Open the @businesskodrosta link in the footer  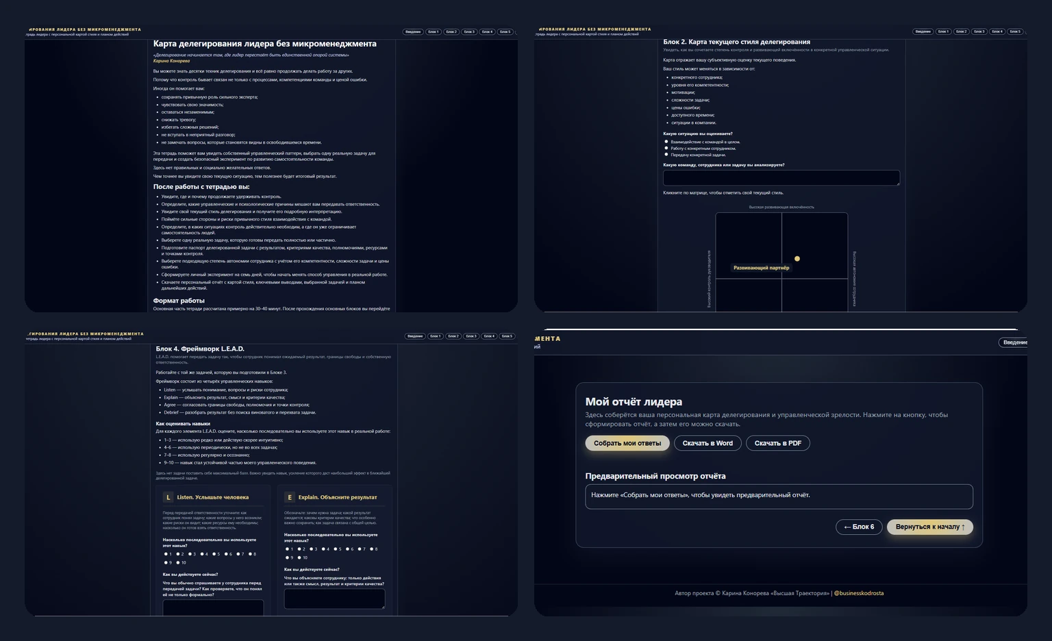pos(859,593)
